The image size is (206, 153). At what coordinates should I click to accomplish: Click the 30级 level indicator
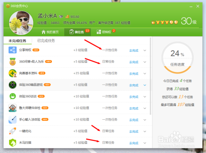click(189, 21)
